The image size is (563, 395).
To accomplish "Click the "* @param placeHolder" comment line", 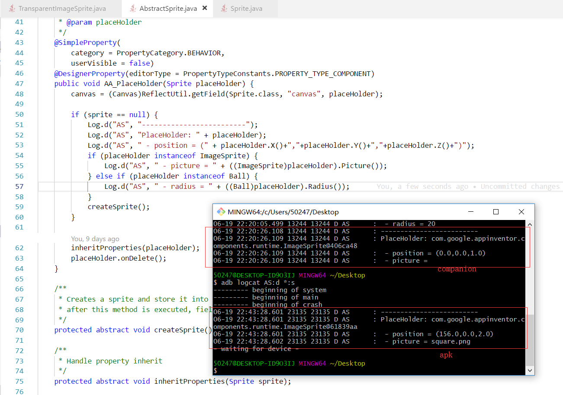I will (100, 22).
